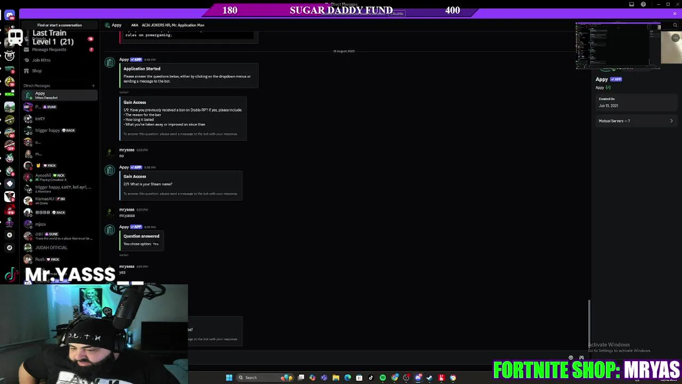This screenshot has width=682, height=384.
Task: Click Add a Server plus icon
Action: click(10, 235)
